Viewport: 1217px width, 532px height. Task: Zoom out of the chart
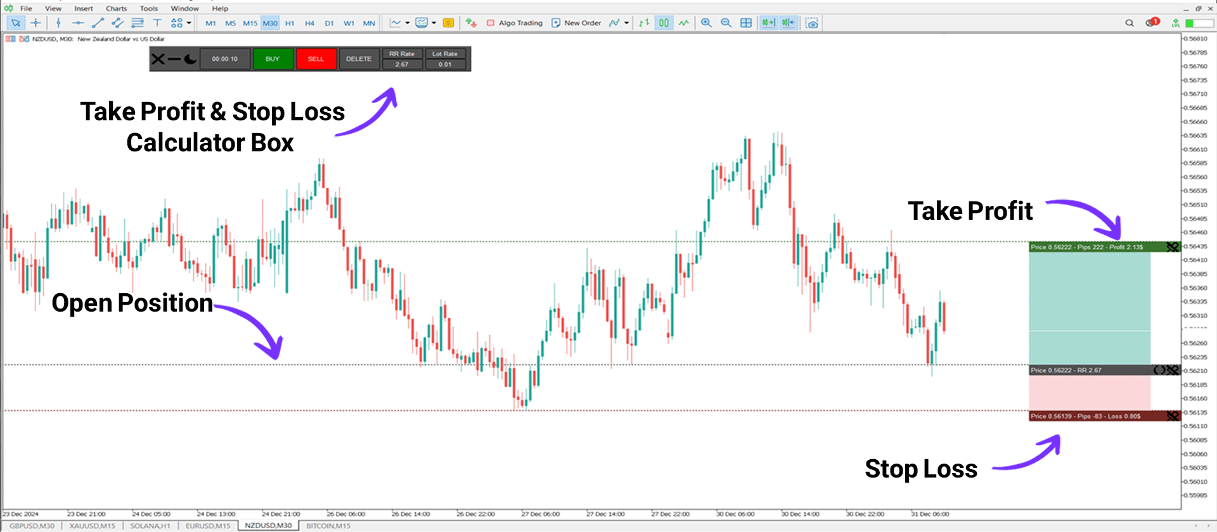[x=726, y=23]
